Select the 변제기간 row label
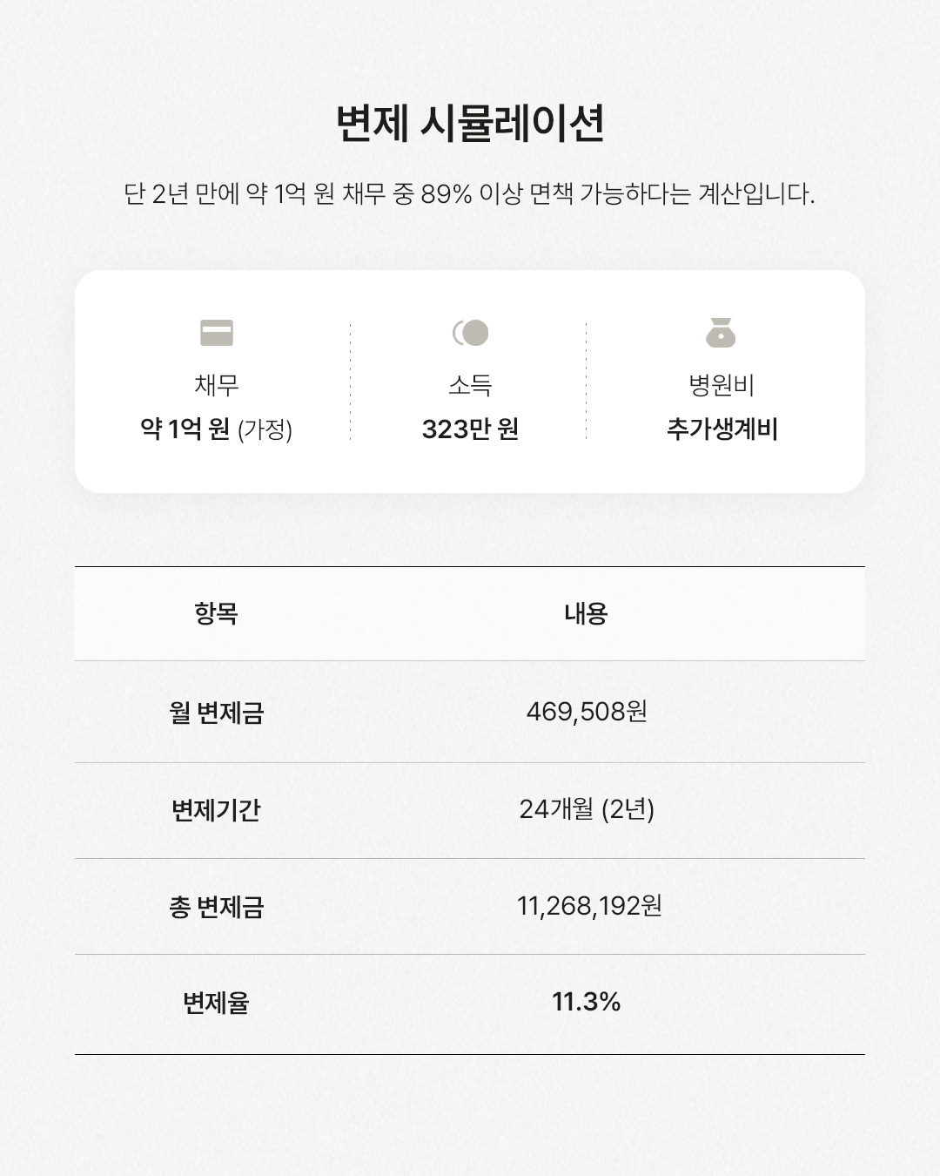The image size is (940, 1176). pyautogui.click(x=217, y=810)
